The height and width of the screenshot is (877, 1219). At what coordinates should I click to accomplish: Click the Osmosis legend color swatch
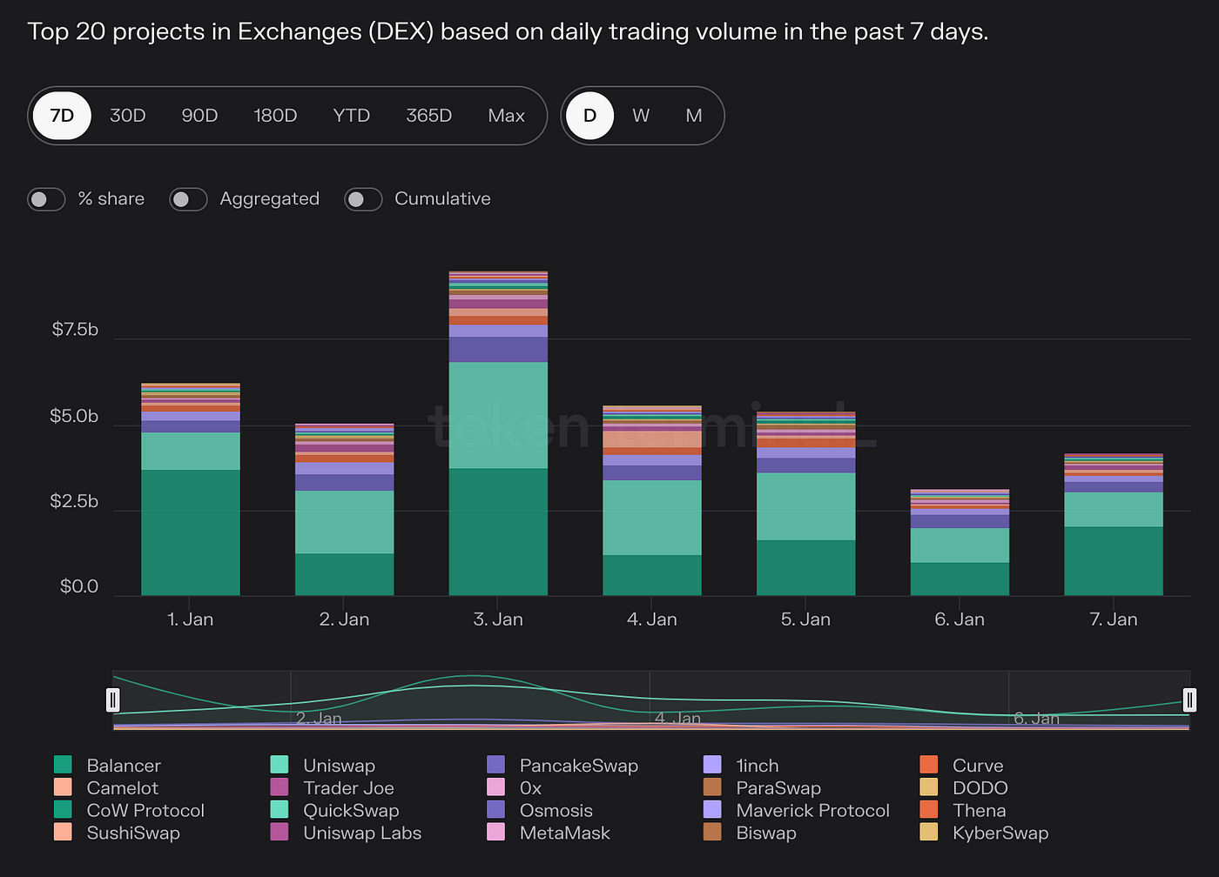point(495,809)
